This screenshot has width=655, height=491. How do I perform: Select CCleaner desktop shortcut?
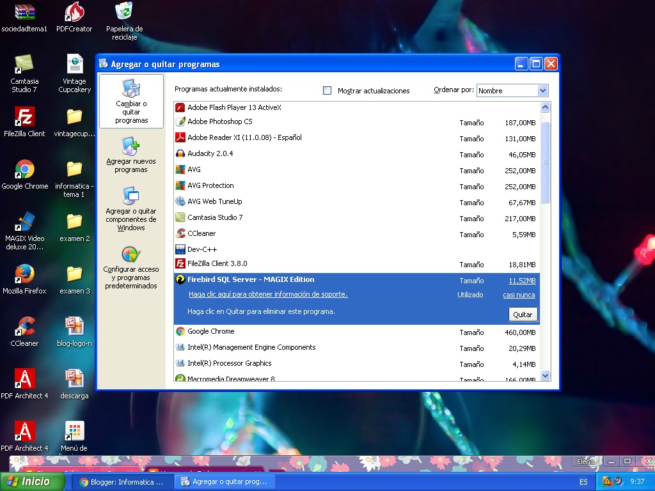[24, 332]
